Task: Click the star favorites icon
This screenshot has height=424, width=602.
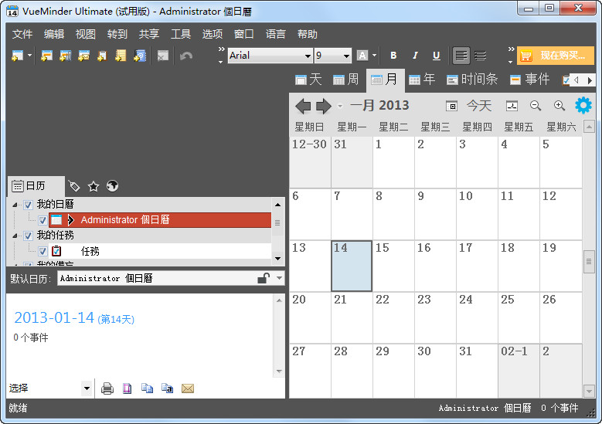Action: (94, 186)
